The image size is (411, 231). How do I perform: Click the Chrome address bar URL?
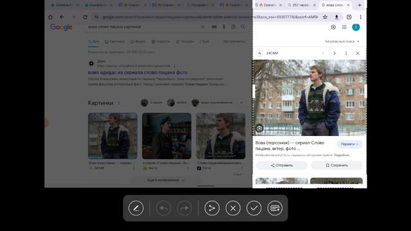(210, 17)
